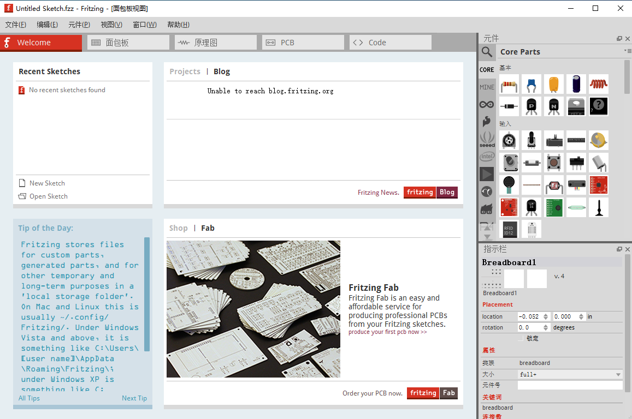The height and width of the screenshot is (419, 632).
Task: Show the Next Tip
Action: [134, 398]
